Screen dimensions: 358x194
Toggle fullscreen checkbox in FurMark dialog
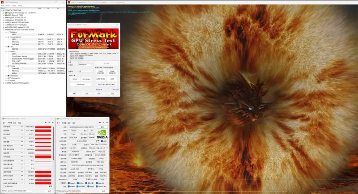tap(80, 62)
